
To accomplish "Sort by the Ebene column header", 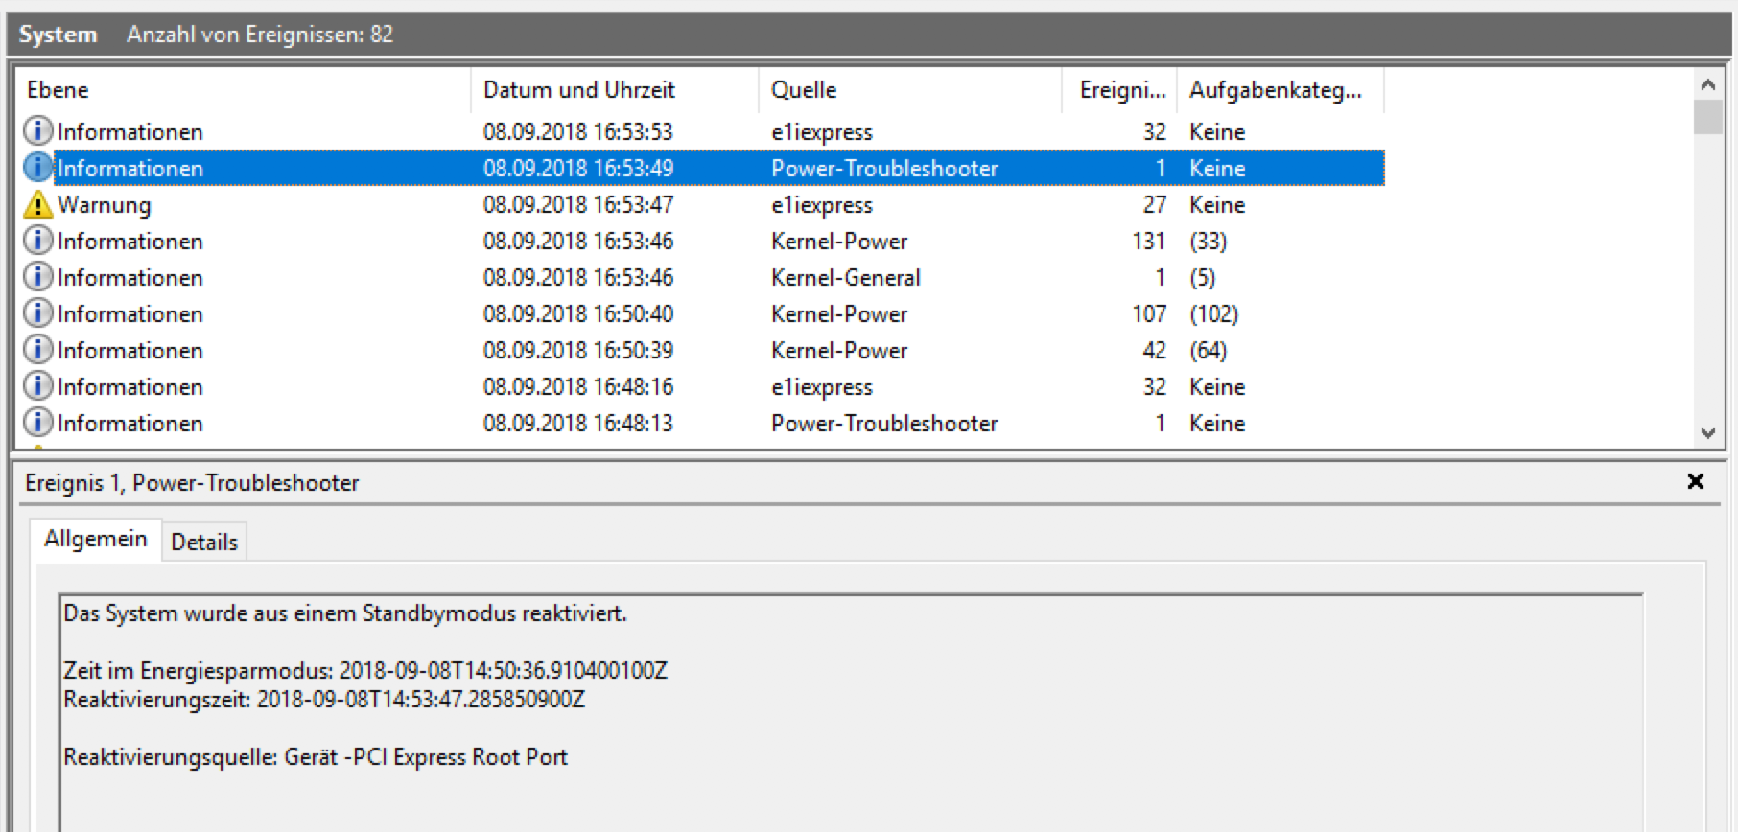I will tap(244, 90).
